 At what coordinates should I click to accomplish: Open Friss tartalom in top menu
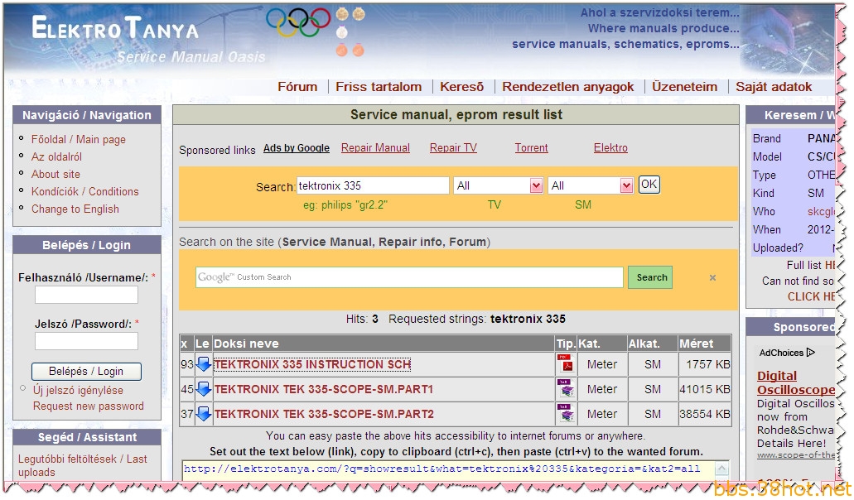(379, 87)
